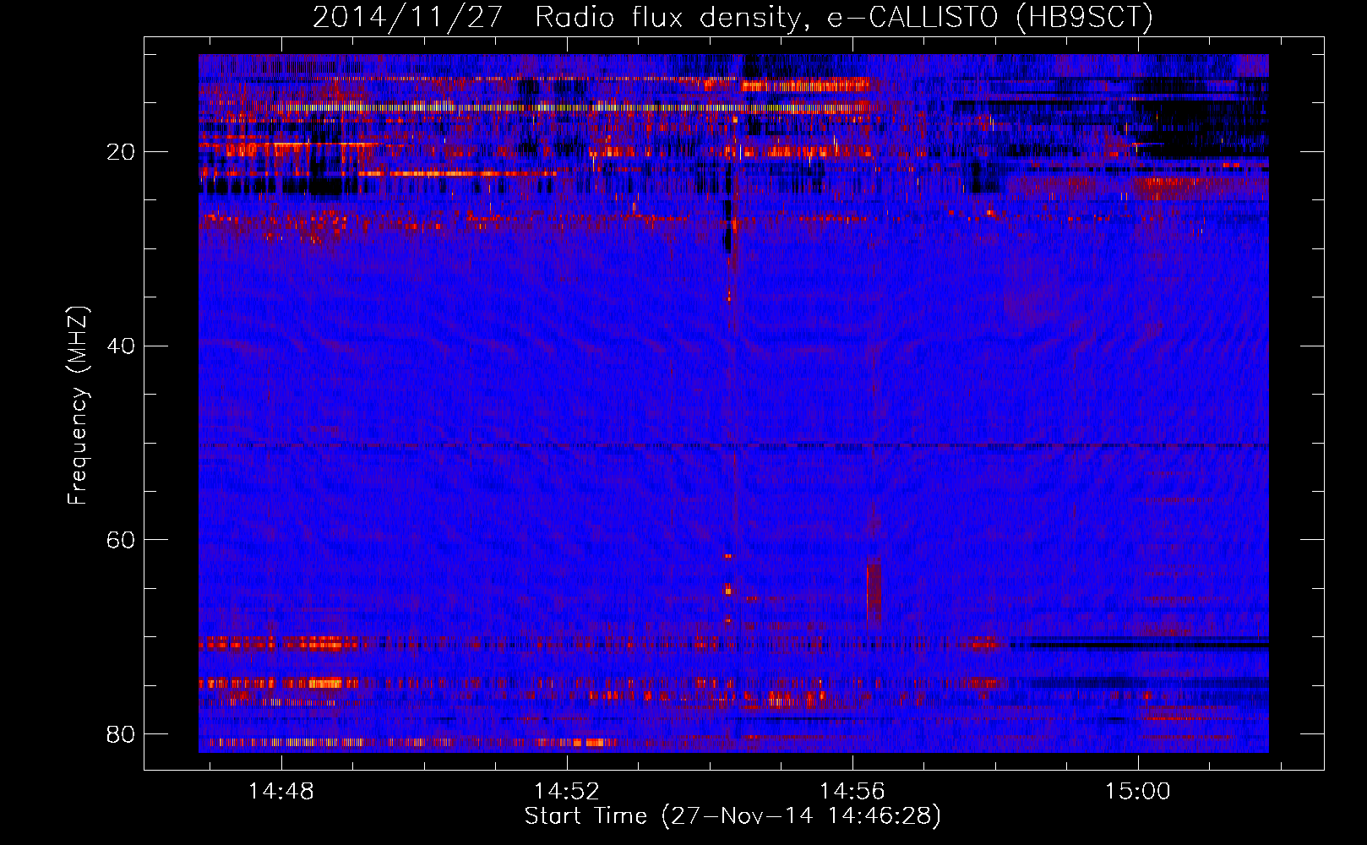Click the 80 MHz frequency tick label
This screenshot has height=845, width=1367.
click(x=122, y=733)
